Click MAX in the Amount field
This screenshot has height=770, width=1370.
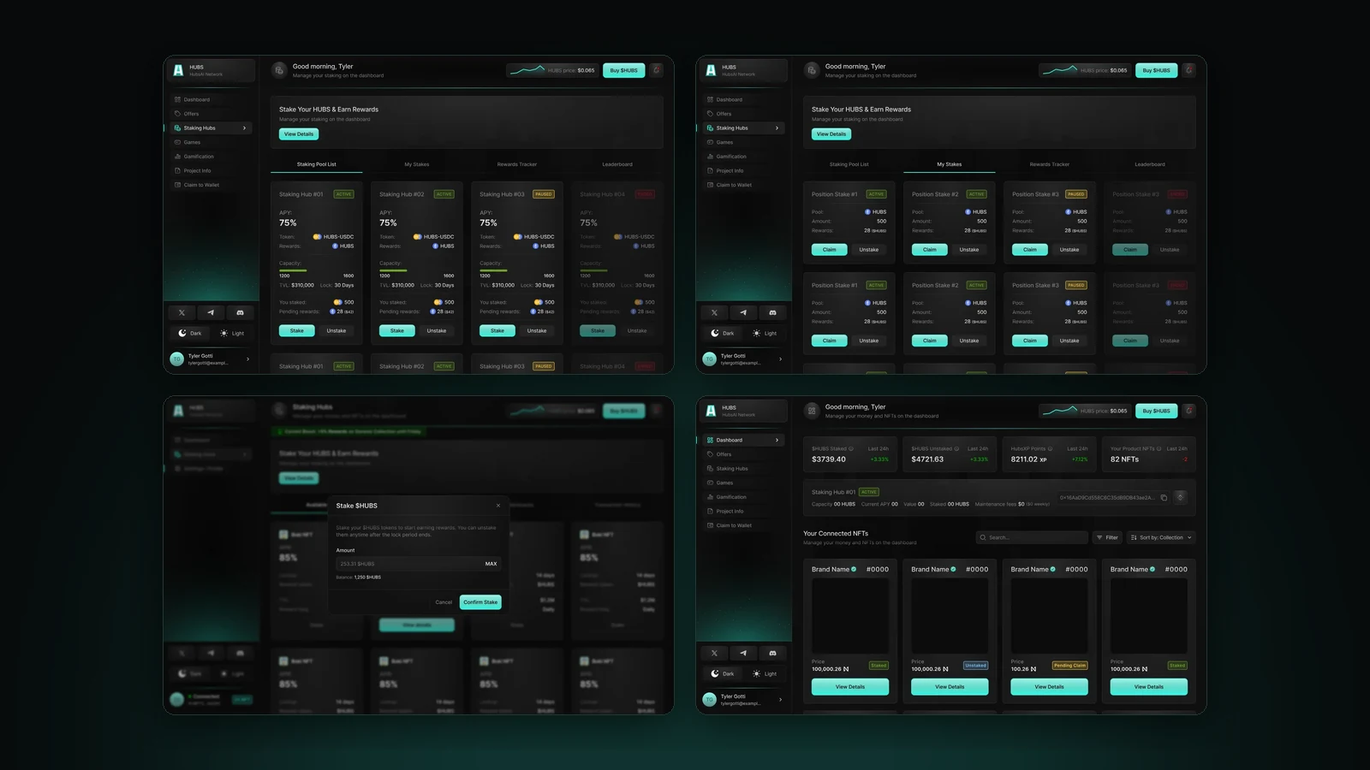[491, 564]
